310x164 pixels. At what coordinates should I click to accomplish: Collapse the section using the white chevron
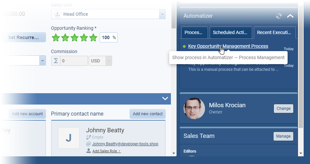(165, 99)
